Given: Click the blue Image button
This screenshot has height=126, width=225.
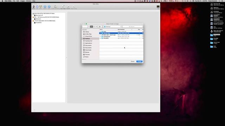Looking at the screenshot, I should coord(139,62).
